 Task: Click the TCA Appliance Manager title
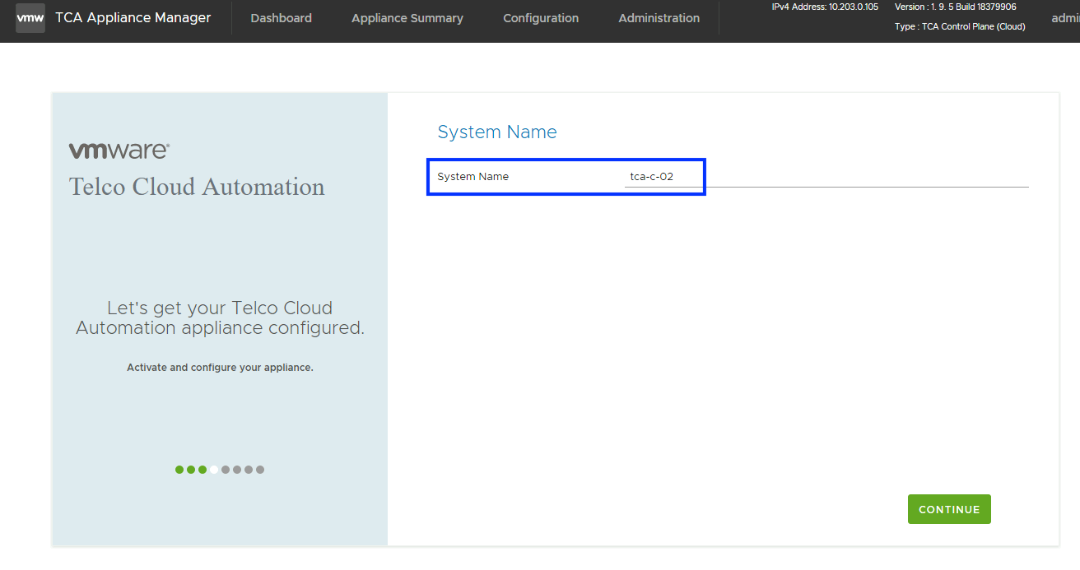tap(133, 17)
